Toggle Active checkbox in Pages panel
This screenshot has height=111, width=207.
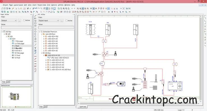click(24, 20)
